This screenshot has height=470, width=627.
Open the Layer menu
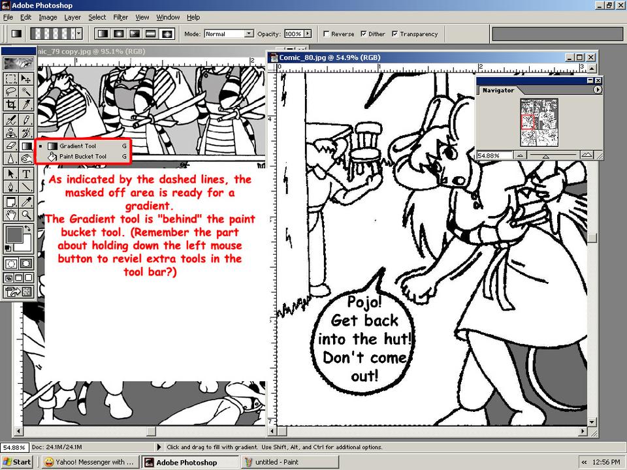72,17
